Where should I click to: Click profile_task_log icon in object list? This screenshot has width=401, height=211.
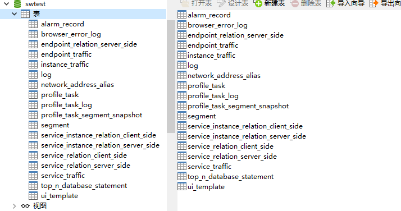click(182, 95)
